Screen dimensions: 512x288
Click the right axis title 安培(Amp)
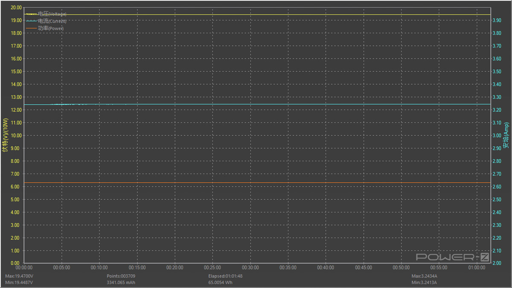point(506,136)
